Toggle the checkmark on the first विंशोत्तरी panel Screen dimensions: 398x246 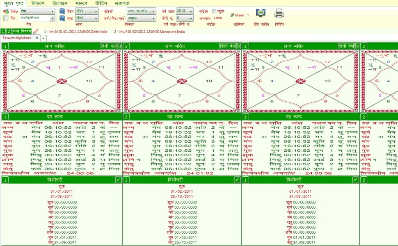(x=118, y=180)
